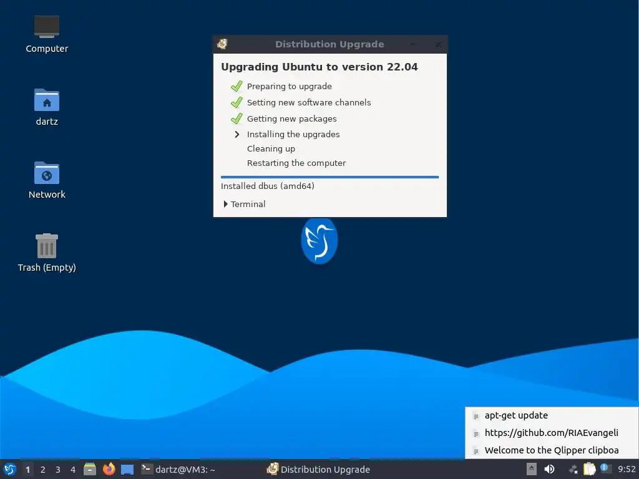The image size is (639, 479).
Task: Click the show desktop panel icon
Action: click(127, 470)
